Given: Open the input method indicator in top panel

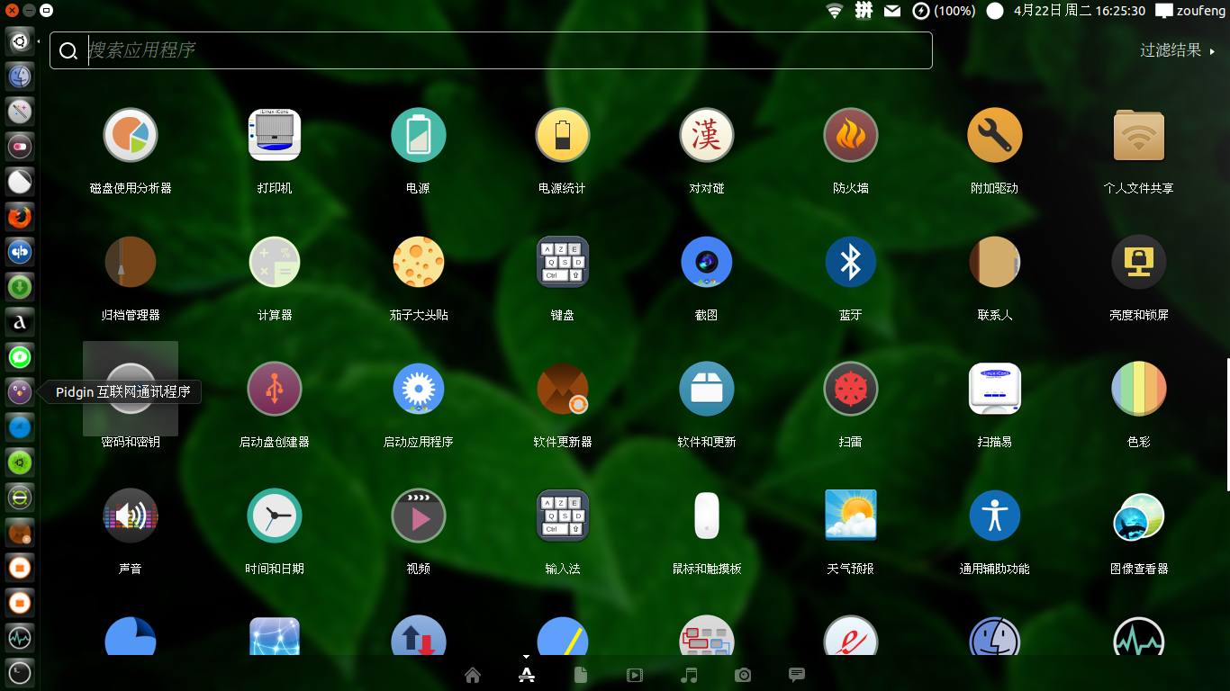Looking at the screenshot, I should tap(864, 11).
